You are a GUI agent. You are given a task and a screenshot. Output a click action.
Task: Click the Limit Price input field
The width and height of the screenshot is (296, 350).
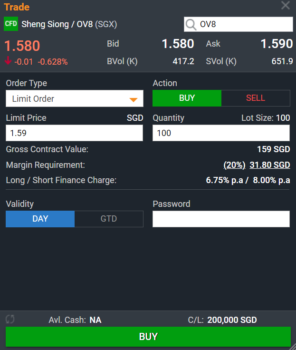pos(74,133)
